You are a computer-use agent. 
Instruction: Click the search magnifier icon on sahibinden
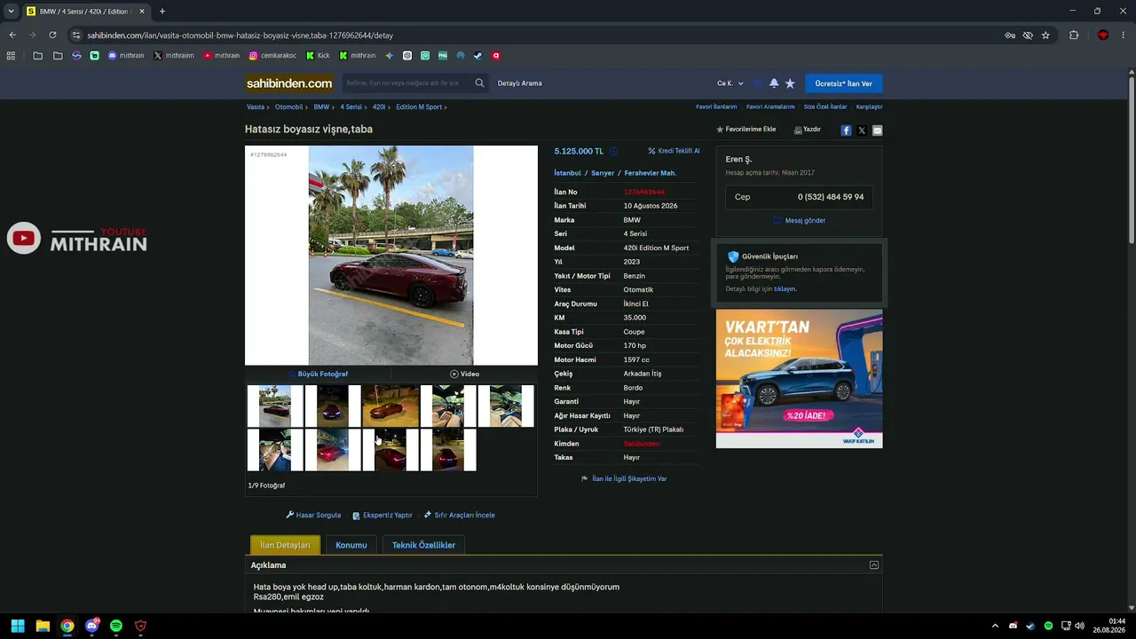pyautogui.click(x=479, y=83)
